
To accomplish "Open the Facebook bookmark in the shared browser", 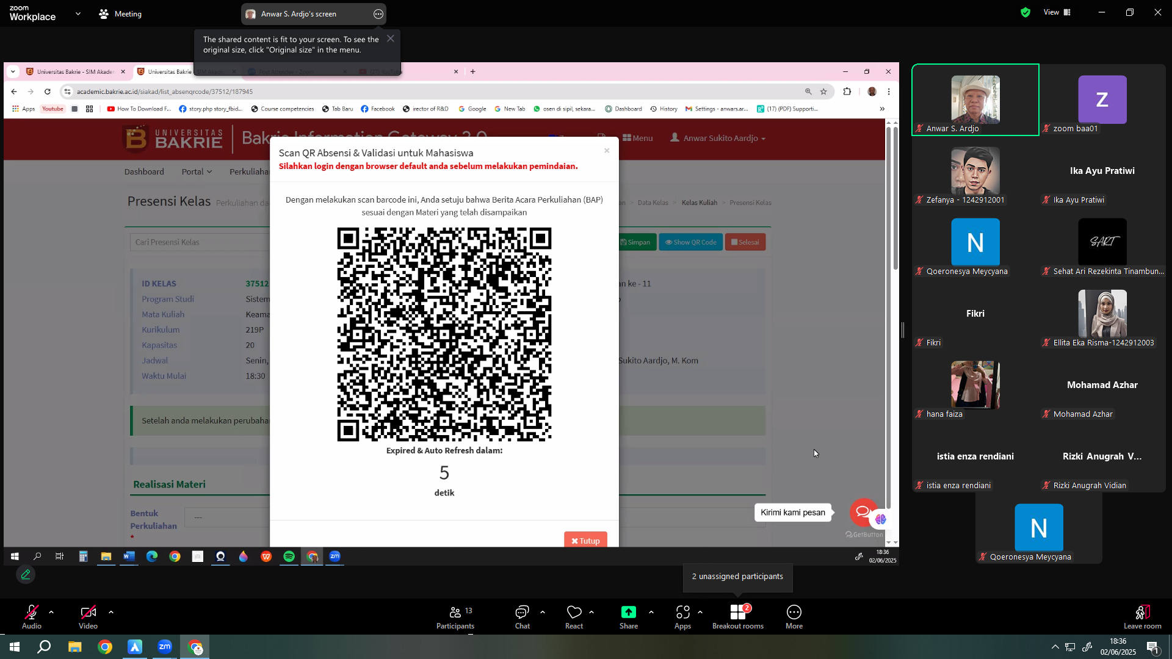I will [378, 109].
